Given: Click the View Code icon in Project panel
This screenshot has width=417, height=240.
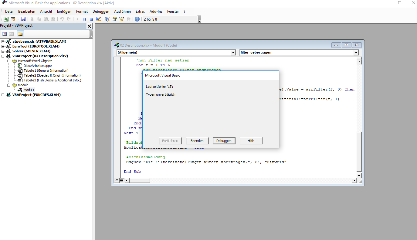Looking at the screenshot, I should click(x=5, y=34).
